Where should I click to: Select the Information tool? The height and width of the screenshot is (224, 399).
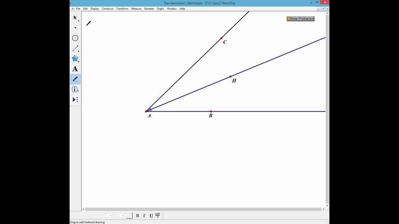(75, 89)
